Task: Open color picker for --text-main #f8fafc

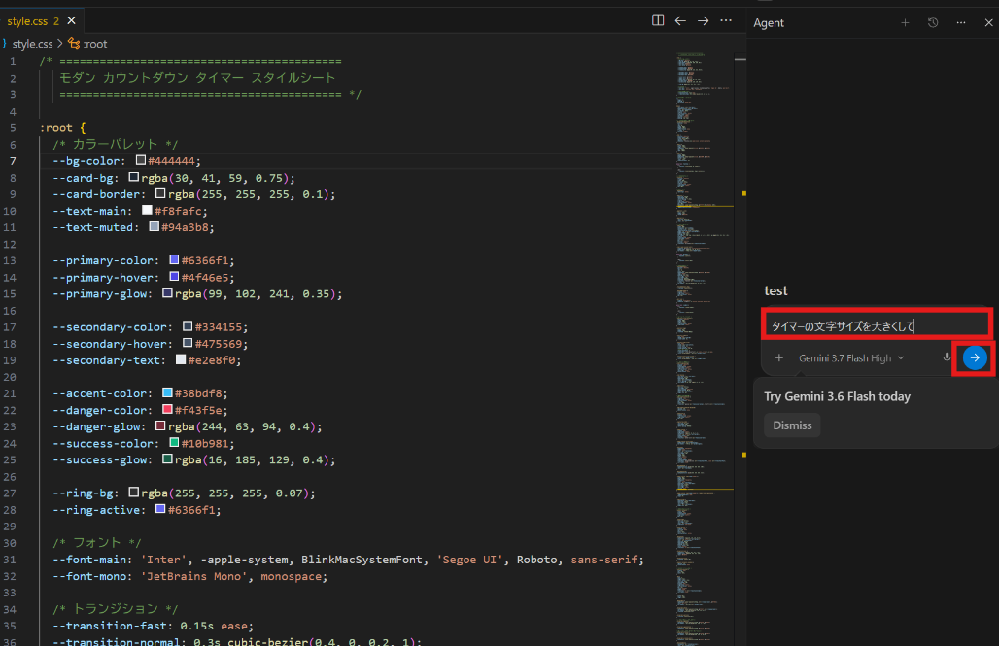Action: [147, 210]
